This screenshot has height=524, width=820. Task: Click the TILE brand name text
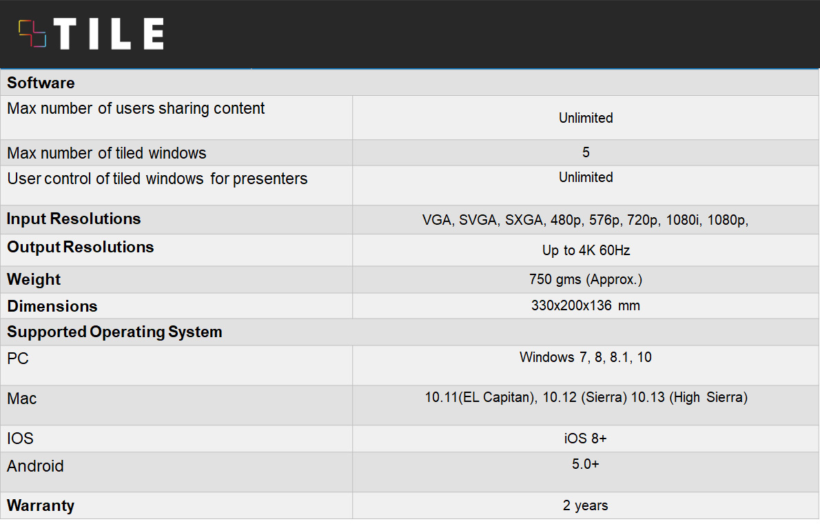109,34
